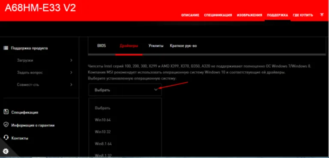Switch to the Краткое рук-во tab
The image size is (329, 158).
coord(183,45)
